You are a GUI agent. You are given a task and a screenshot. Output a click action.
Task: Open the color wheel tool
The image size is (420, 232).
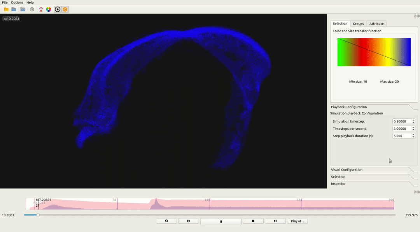coord(48,9)
